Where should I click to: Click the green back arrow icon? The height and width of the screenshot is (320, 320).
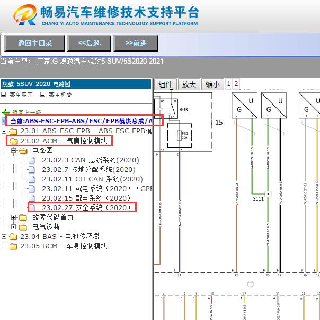[6, 113]
